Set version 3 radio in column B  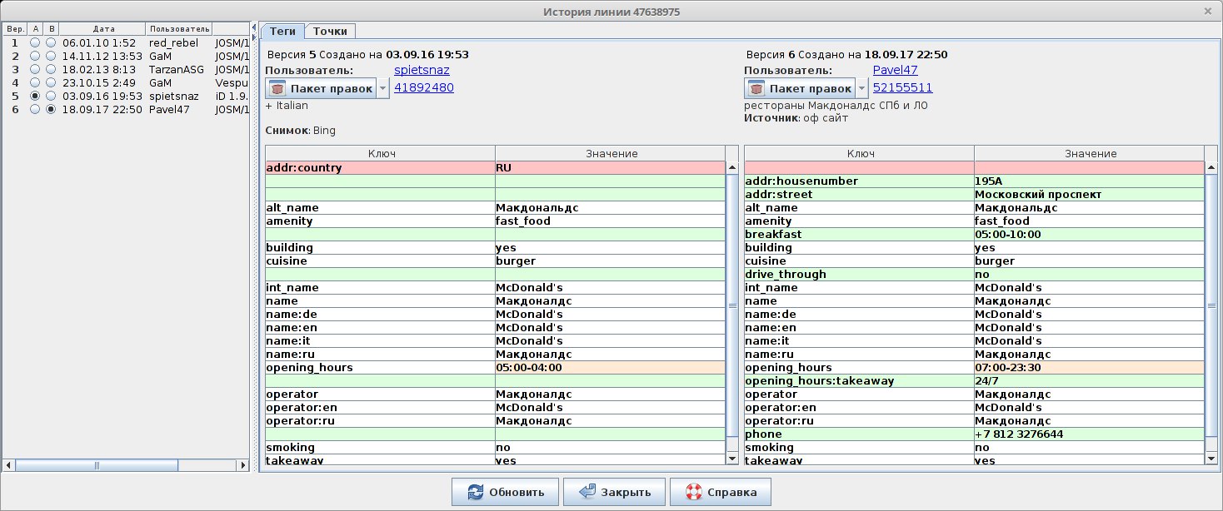point(51,69)
